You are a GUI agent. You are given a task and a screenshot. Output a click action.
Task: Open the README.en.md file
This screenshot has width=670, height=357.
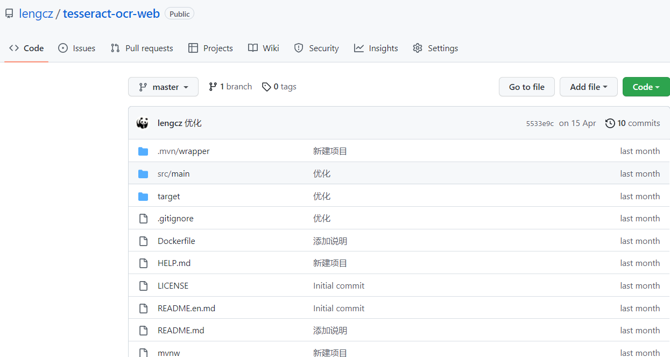[186, 309]
